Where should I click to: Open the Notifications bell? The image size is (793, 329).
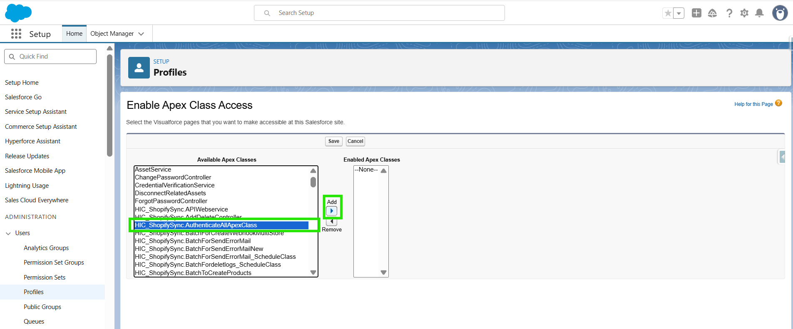[x=759, y=13]
